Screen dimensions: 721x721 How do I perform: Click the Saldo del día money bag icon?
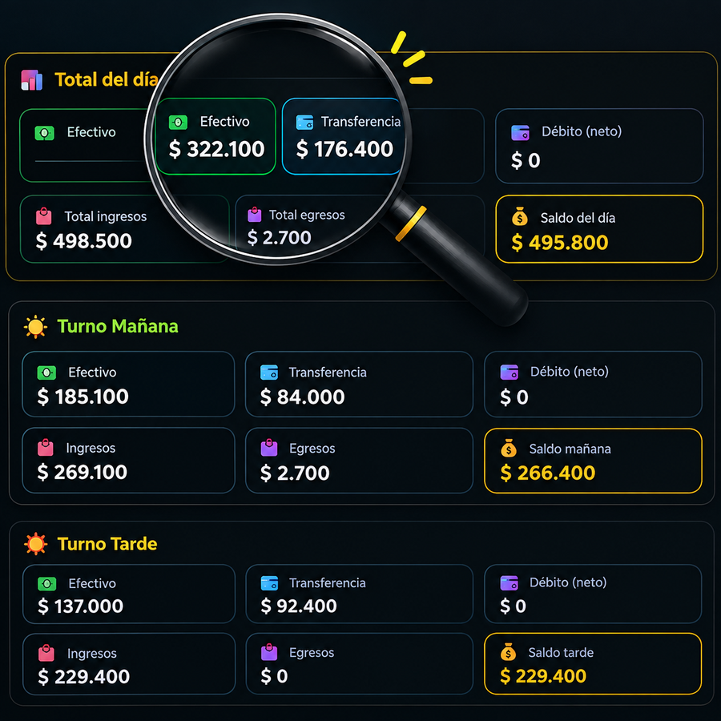520,216
